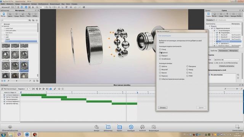Select the Орбита camera animation option

coord(160,66)
